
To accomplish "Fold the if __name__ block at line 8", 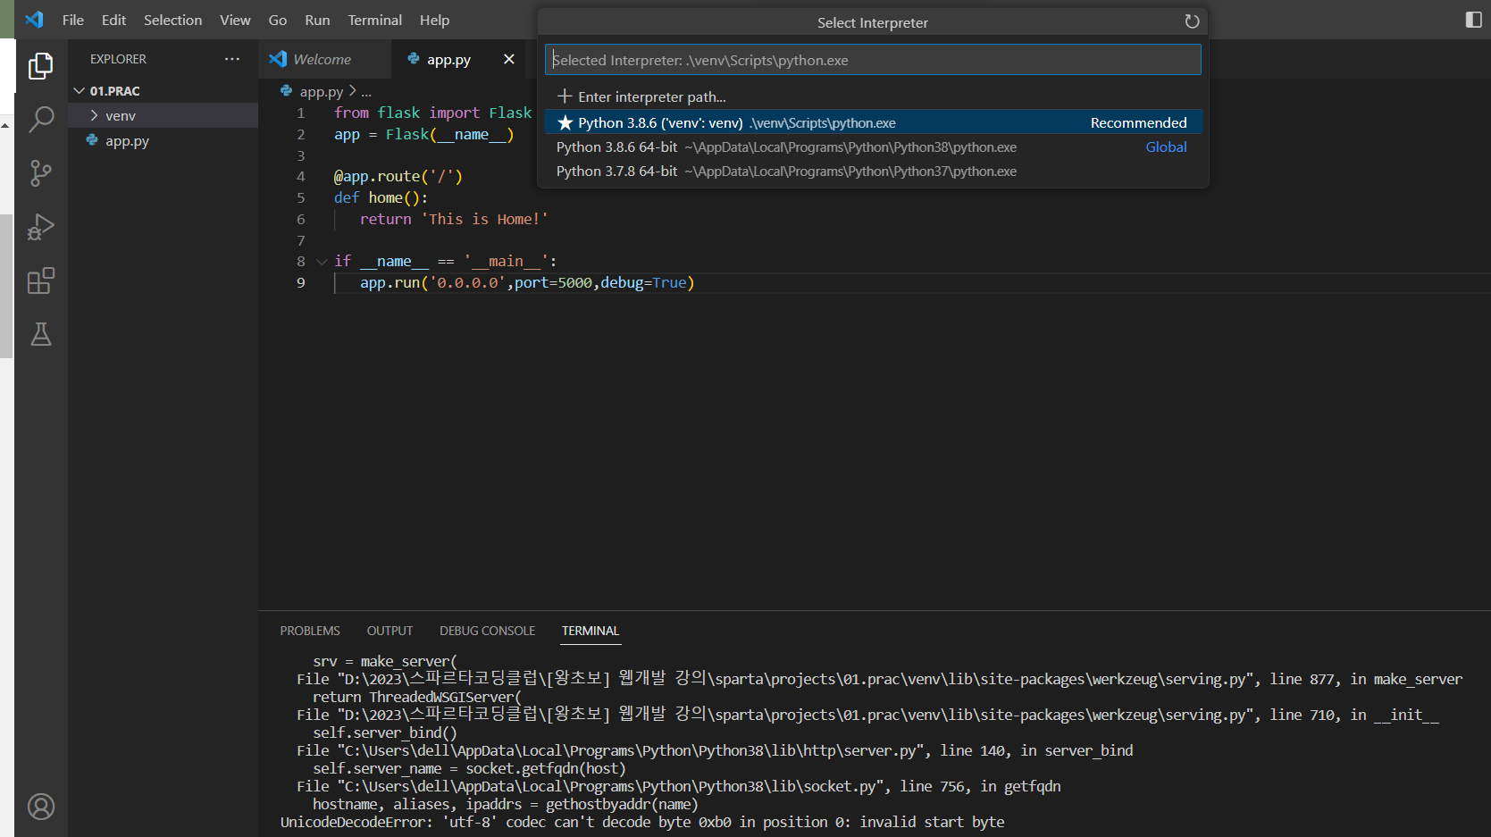I will [322, 262].
